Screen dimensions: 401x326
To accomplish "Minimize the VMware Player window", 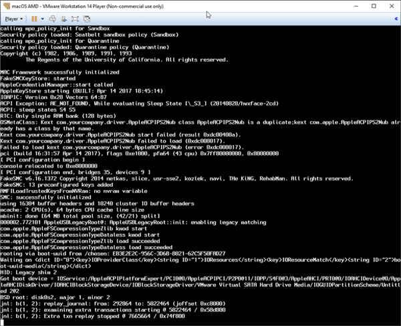I will click(356, 6).
